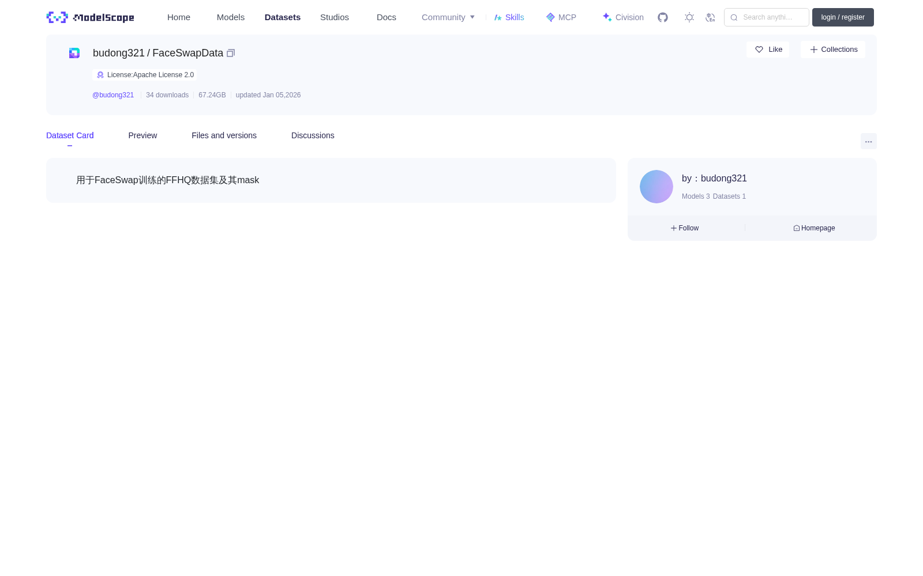Open the GitHub icon link
Viewport: 923px width, 576px height.
(x=663, y=17)
